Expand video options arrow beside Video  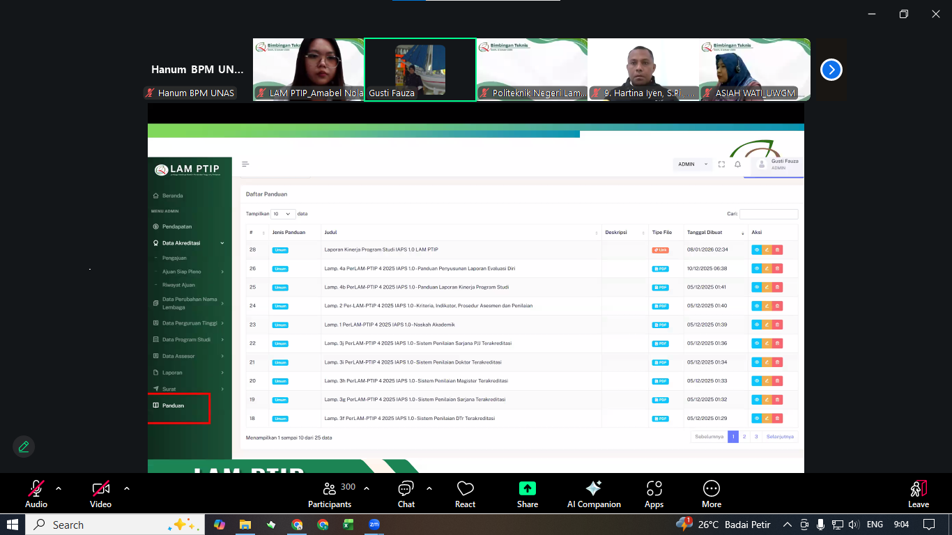[126, 488]
